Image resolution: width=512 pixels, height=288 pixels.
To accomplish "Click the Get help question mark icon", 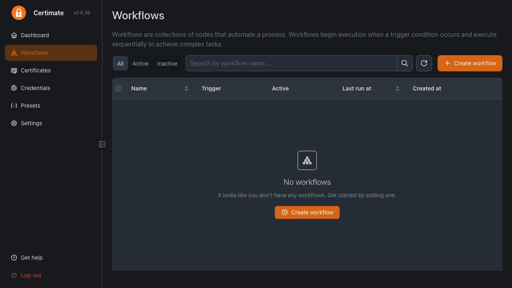I will click(14, 258).
